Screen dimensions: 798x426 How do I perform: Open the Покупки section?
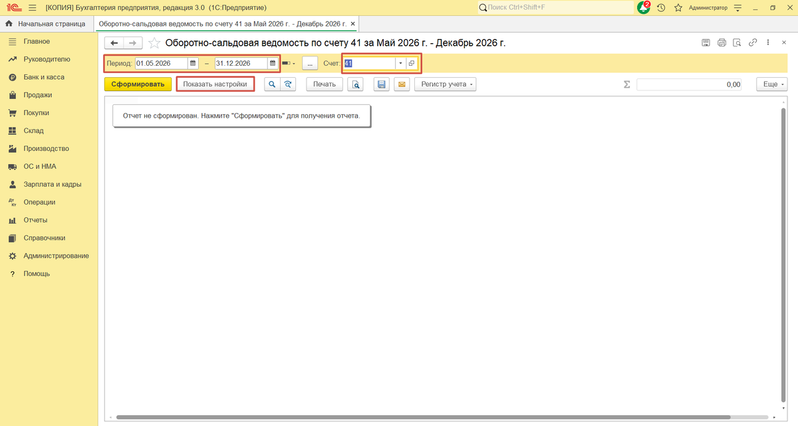coord(36,113)
